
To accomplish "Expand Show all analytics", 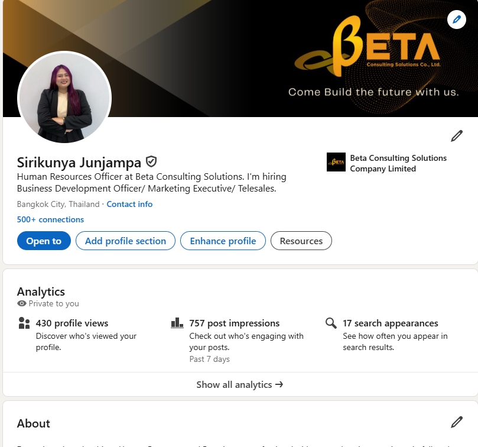I will [239, 384].
